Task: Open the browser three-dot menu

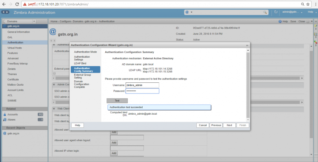Action: 316,4
